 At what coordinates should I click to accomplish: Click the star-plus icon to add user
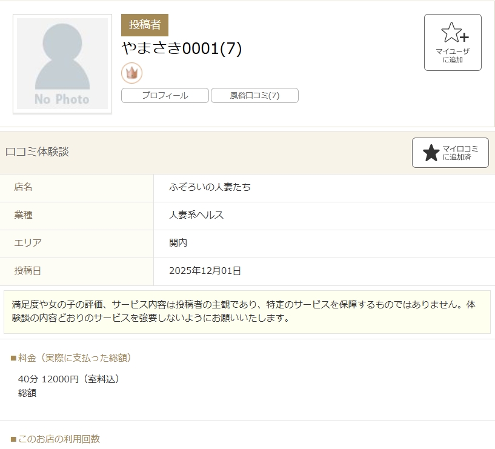pyautogui.click(x=452, y=33)
